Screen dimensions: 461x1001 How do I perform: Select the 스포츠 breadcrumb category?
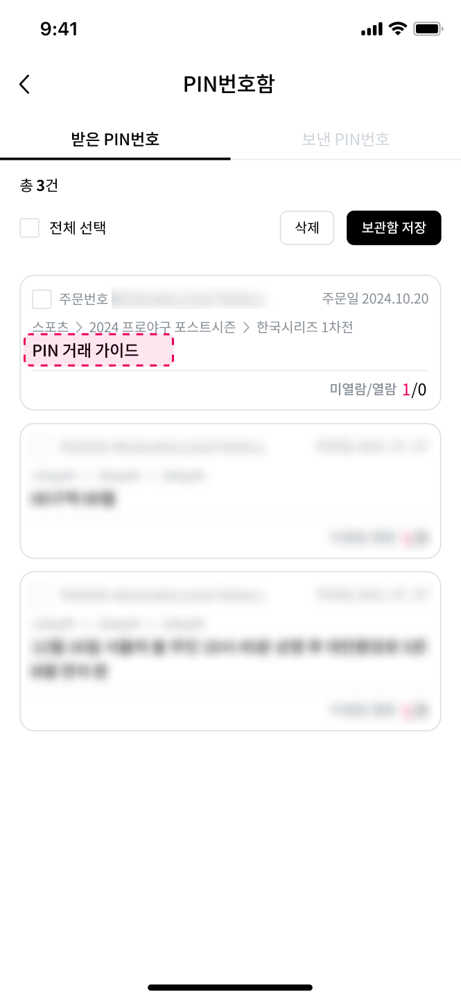pos(51,327)
